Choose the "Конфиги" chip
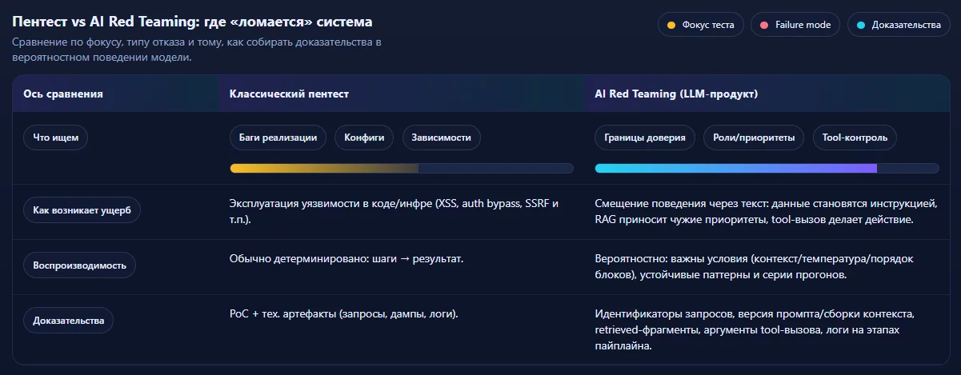The image size is (961, 375). 364,138
